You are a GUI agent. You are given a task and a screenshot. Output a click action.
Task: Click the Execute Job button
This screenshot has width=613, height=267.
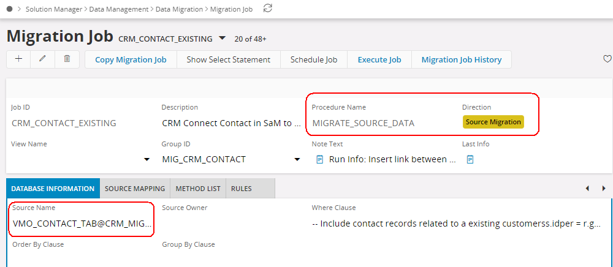coord(379,59)
